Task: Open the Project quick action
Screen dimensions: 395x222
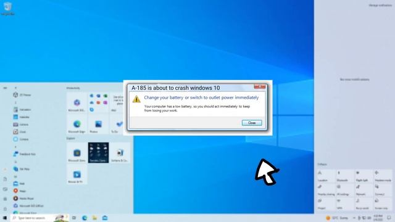Action: tap(326, 204)
